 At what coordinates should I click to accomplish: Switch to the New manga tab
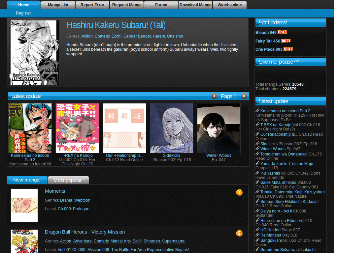pos(27,180)
